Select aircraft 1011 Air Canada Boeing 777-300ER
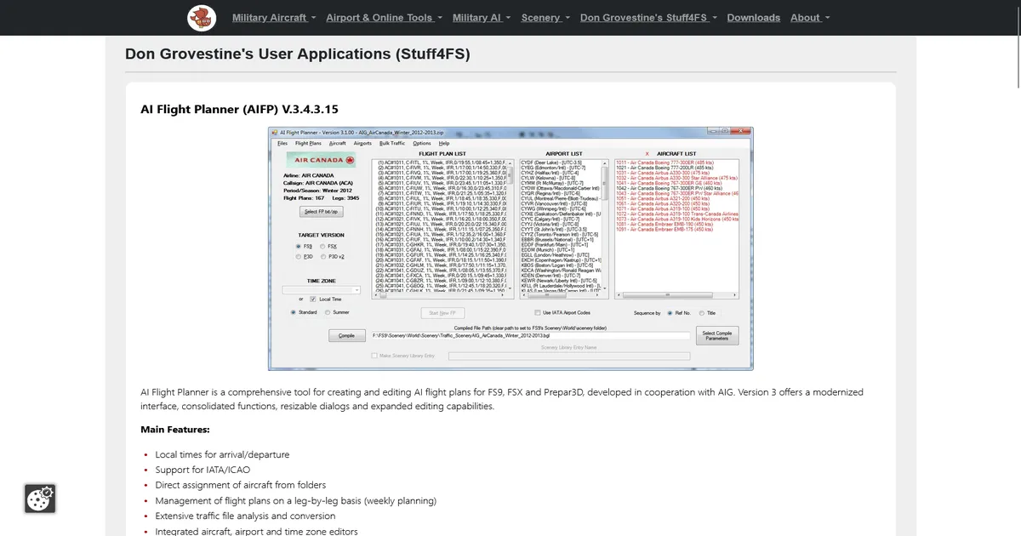The image size is (1021, 536). point(665,163)
